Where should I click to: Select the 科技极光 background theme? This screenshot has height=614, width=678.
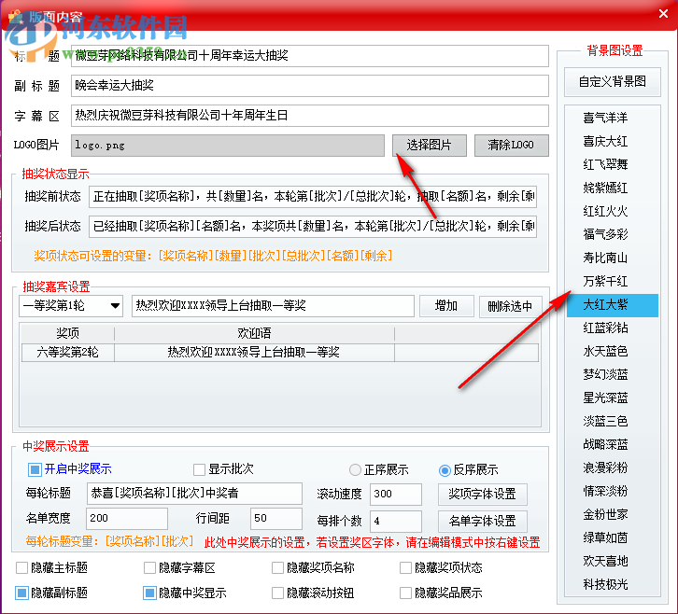(613, 584)
